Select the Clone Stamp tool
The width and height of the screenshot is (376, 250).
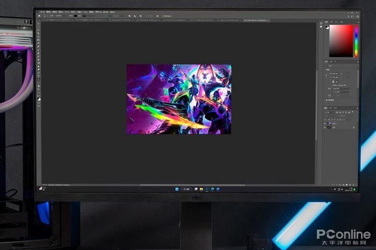click(x=39, y=53)
